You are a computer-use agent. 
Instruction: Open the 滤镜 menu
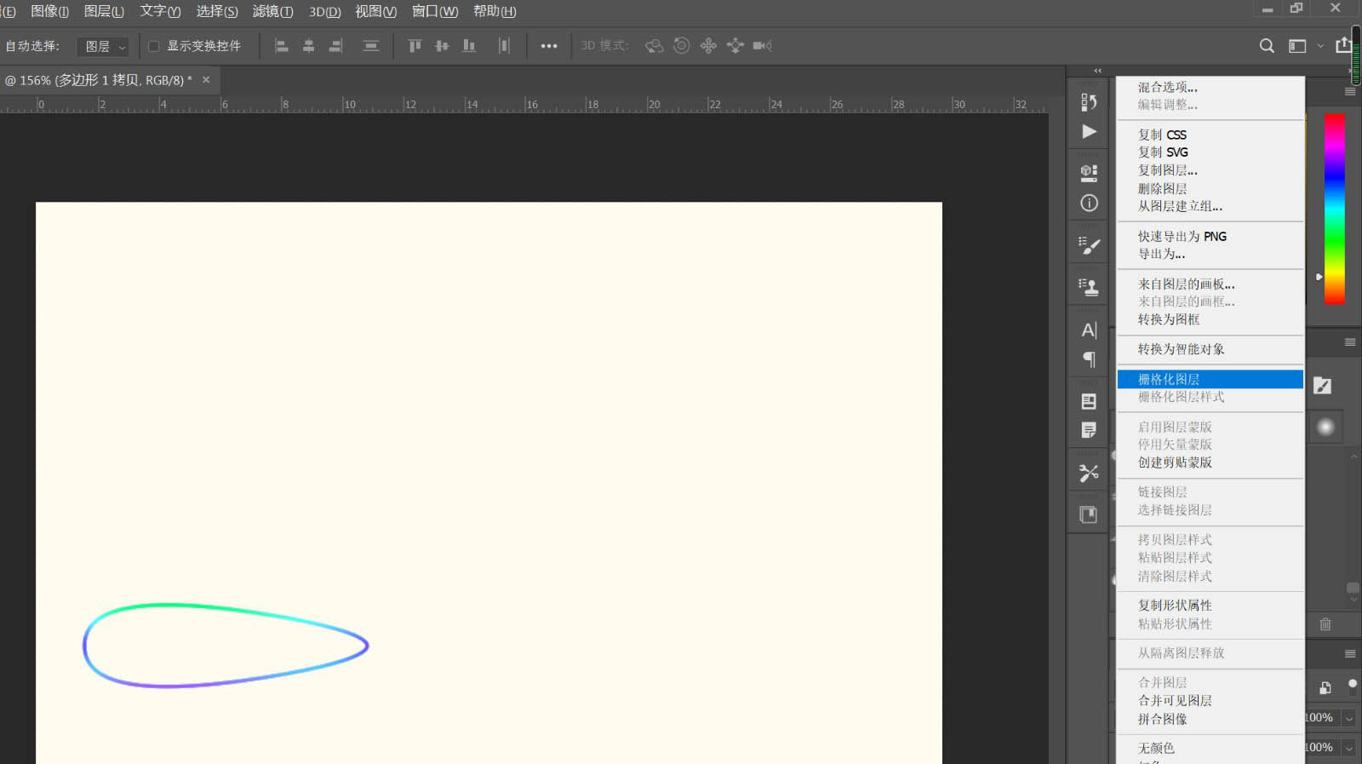click(x=272, y=11)
